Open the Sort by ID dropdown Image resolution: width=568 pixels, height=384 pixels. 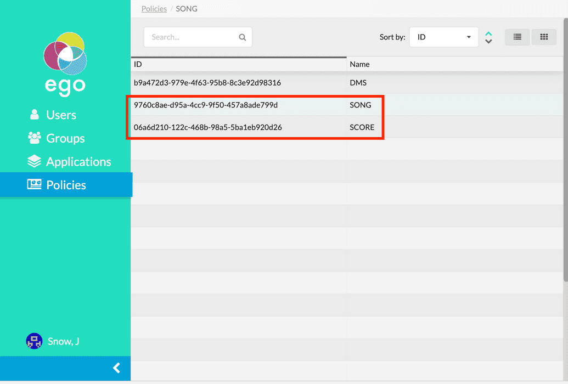click(x=443, y=37)
